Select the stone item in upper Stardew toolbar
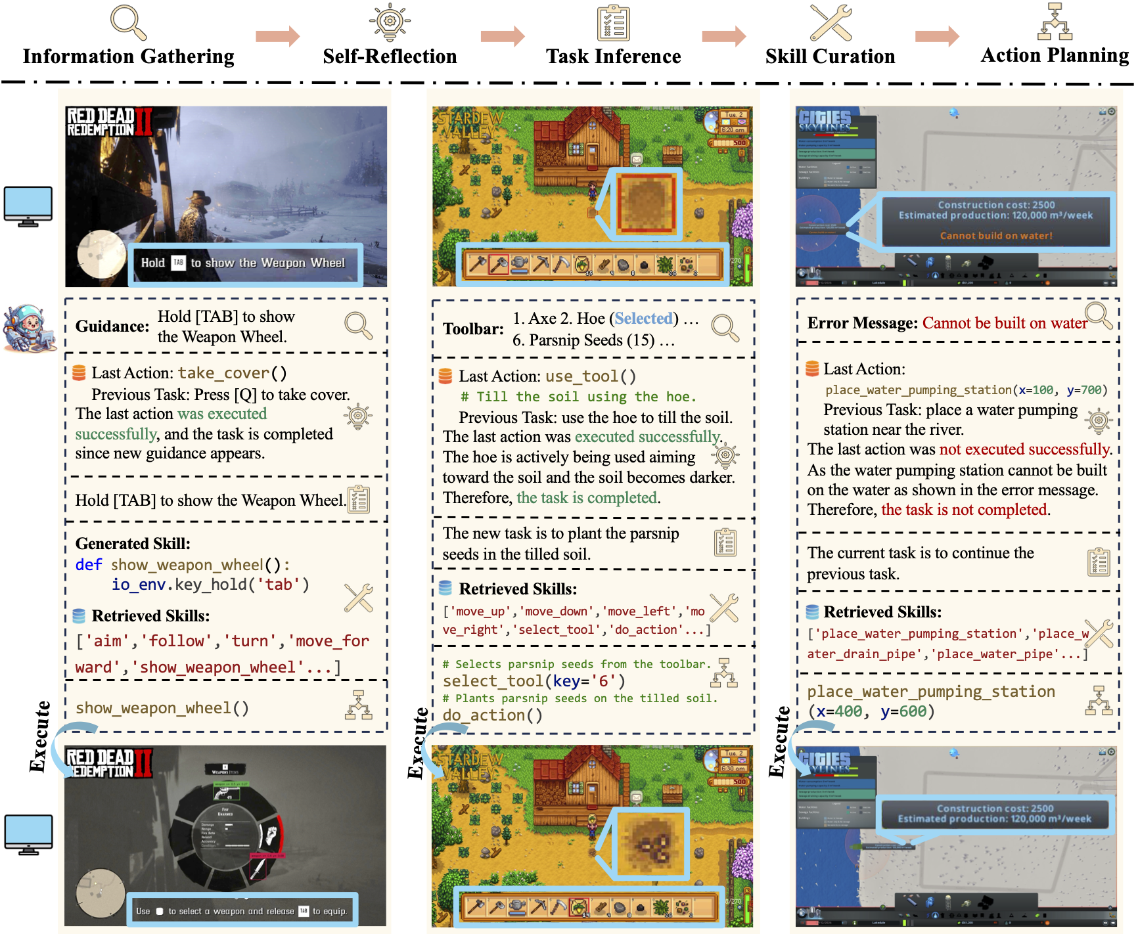Viewport: 1138px width, 934px height. 624,264
